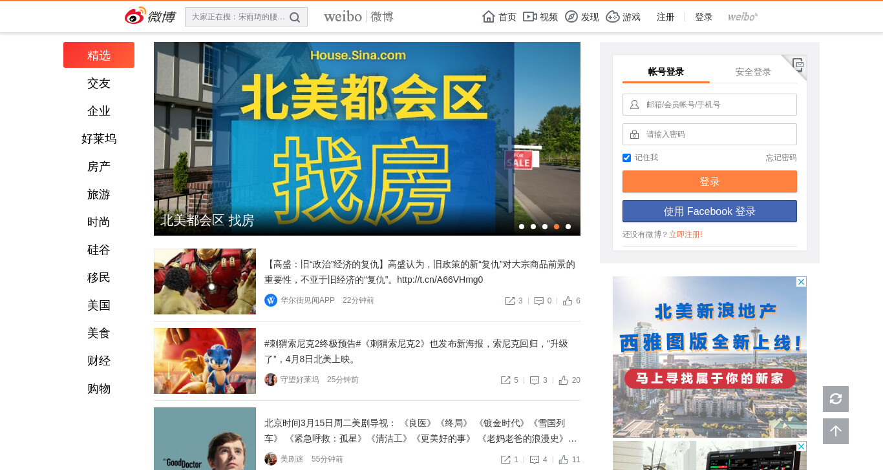Image resolution: width=883 pixels, height=470 pixels.
Task: Click 注册 in top navigation
Action: [x=666, y=17]
